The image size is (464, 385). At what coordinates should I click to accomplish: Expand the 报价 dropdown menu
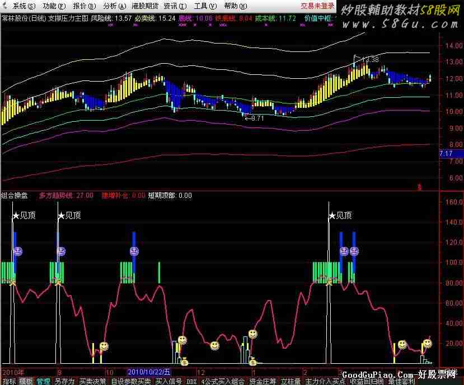tap(83, 6)
